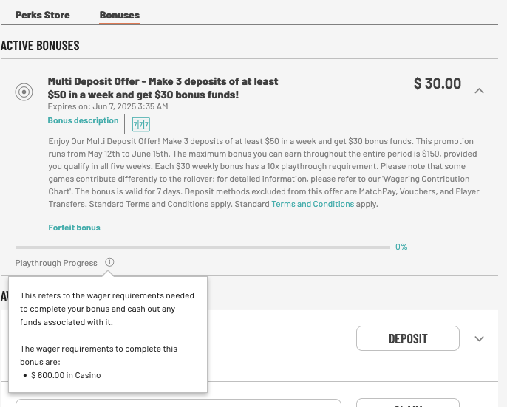Click the 0% progress percentage label
The width and height of the screenshot is (507, 407).
[x=401, y=247]
